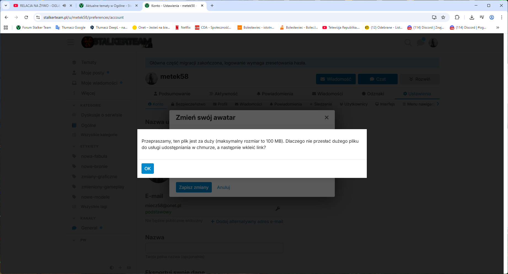Bookmark this page with the star icon

[x=443, y=17]
